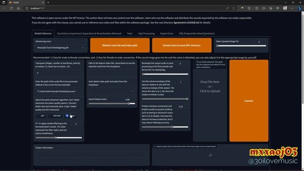Open the Train tab
This screenshot has width=304, height=171.
[x=130, y=34]
